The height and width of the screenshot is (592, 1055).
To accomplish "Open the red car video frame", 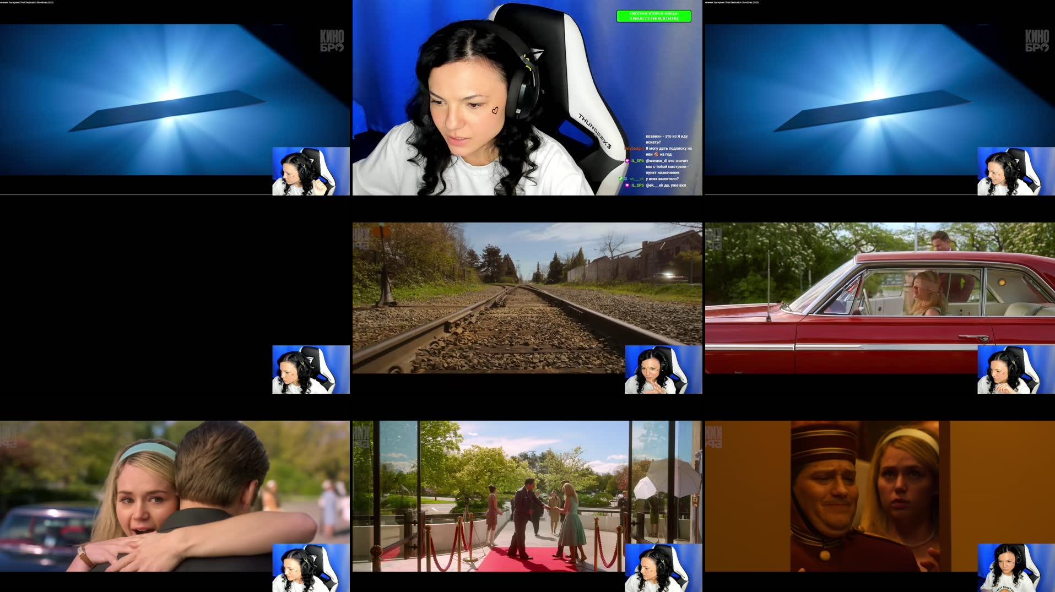I will coord(880,298).
